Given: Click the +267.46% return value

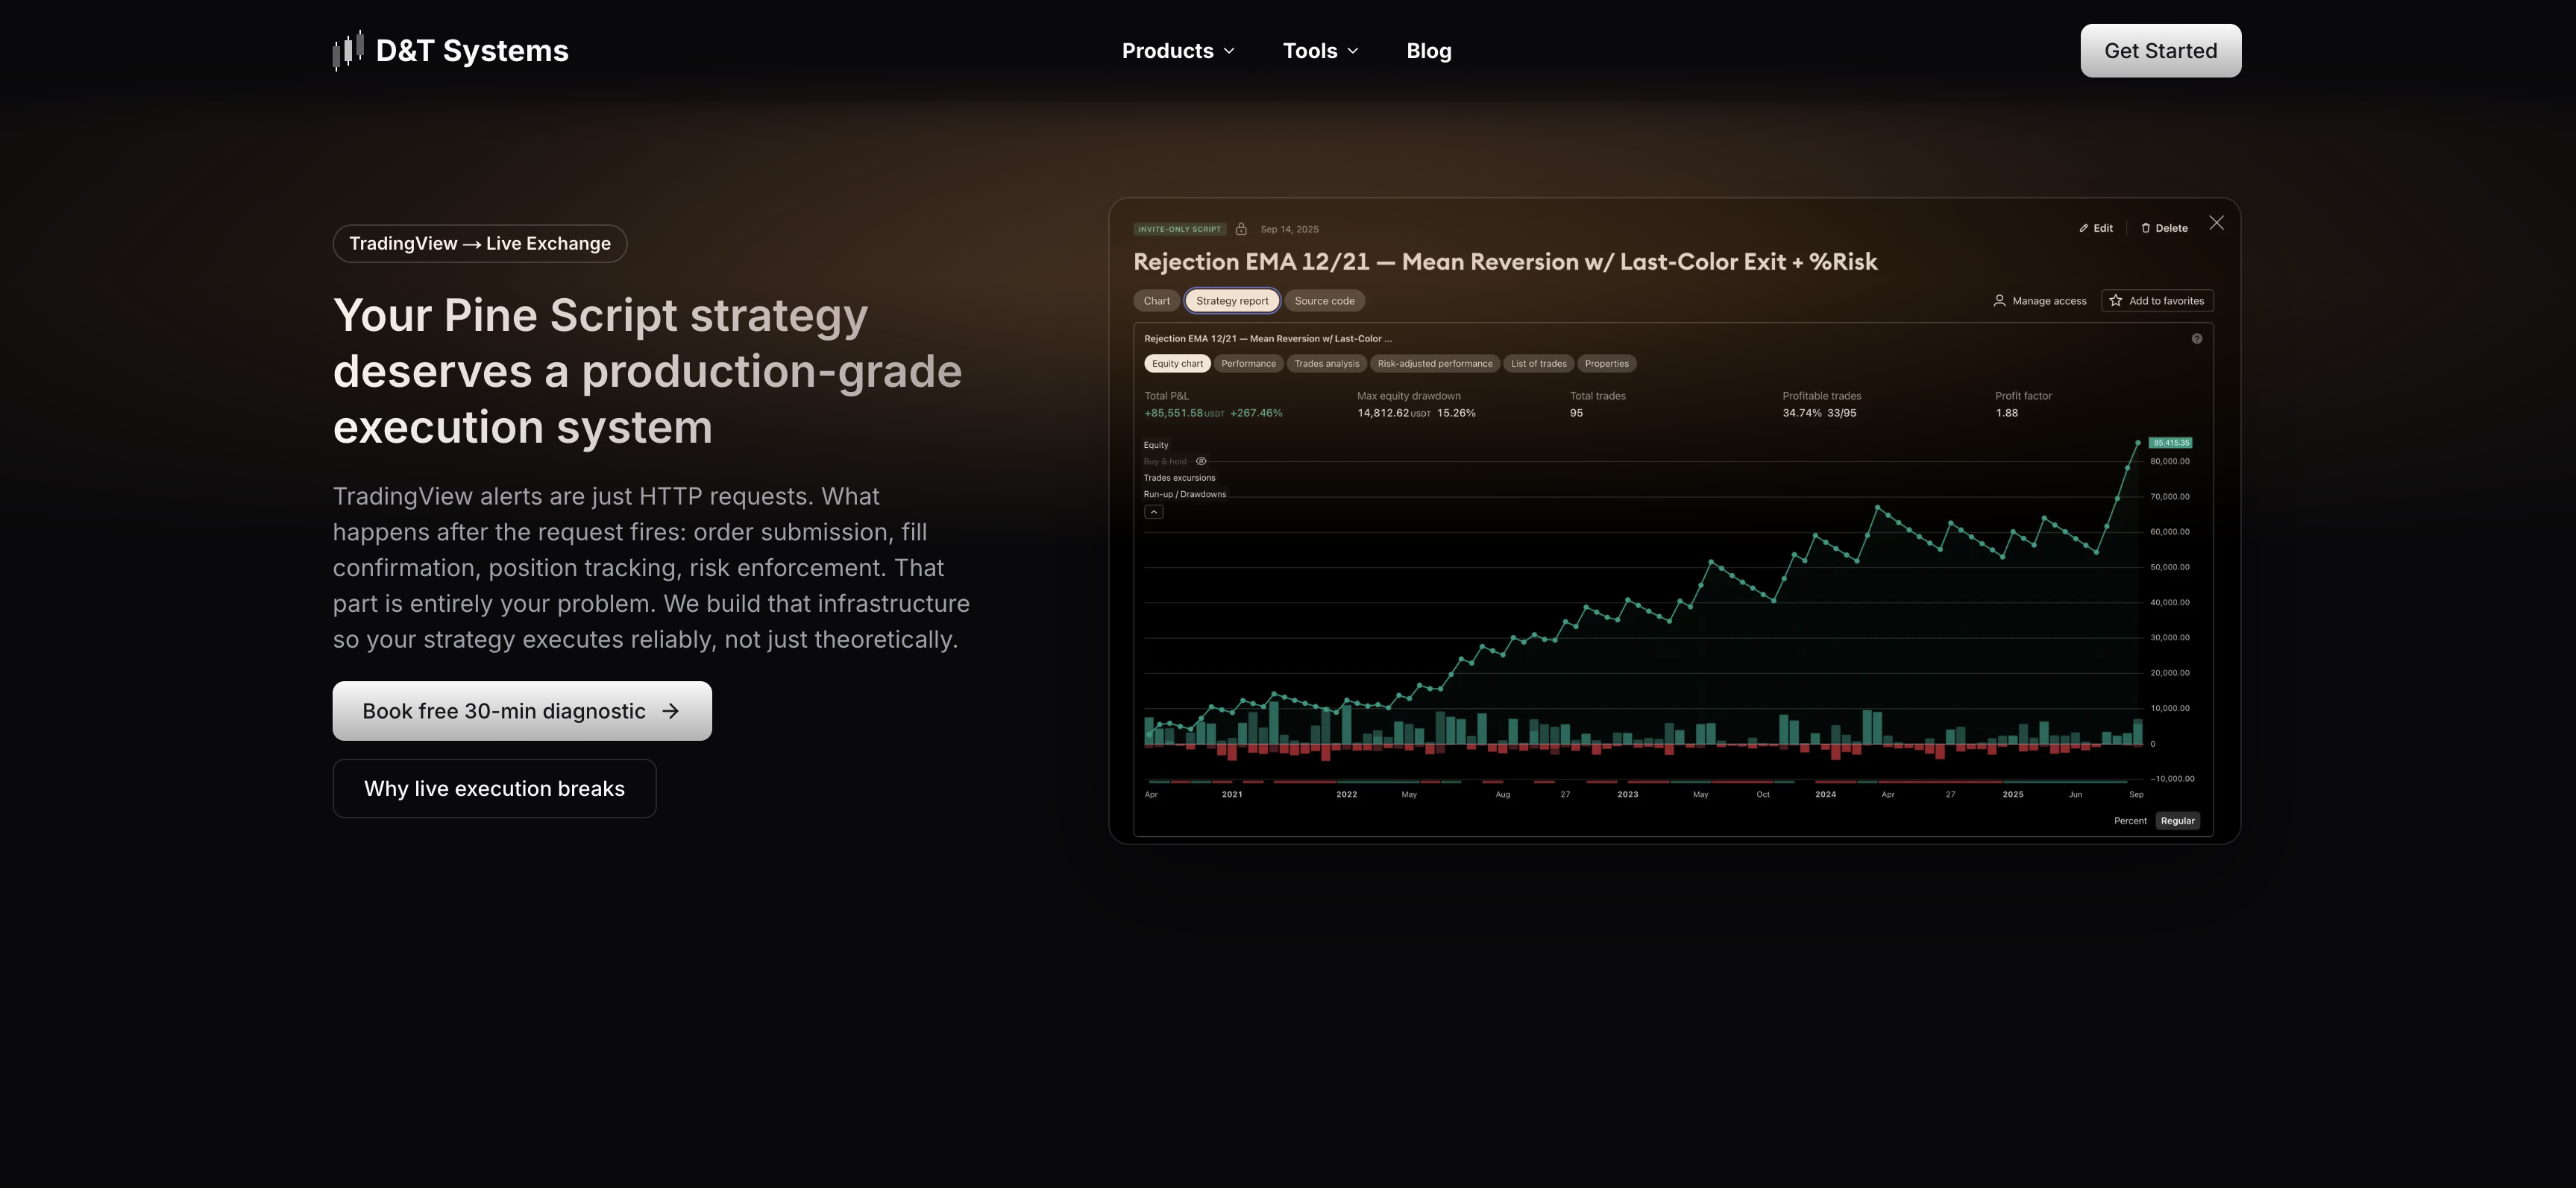Looking at the screenshot, I should pyautogui.click(x=1256, y=414).
